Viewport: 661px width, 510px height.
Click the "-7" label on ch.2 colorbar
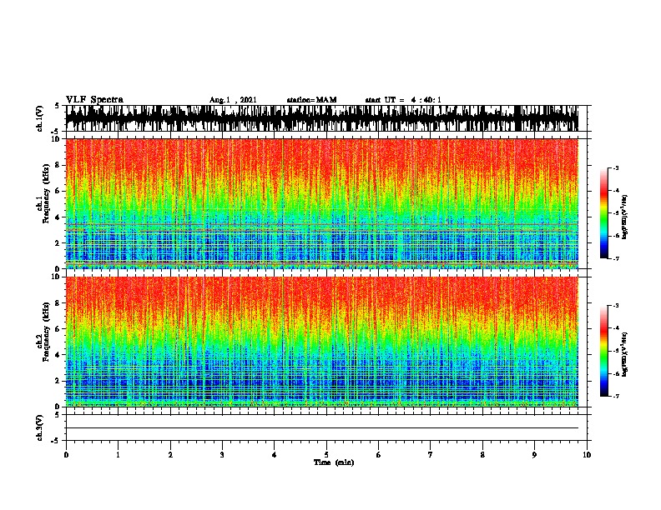point(615,397)
